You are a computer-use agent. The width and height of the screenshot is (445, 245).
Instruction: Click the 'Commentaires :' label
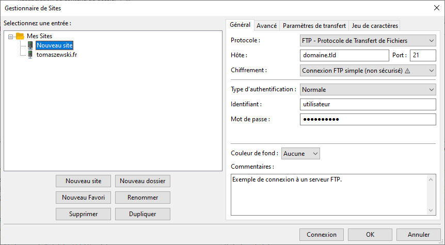[x=252, y=167]
